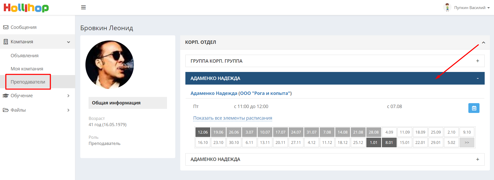494x180 pixels.
Task: Select lesson date 4.09
Action: click(389, 132)
